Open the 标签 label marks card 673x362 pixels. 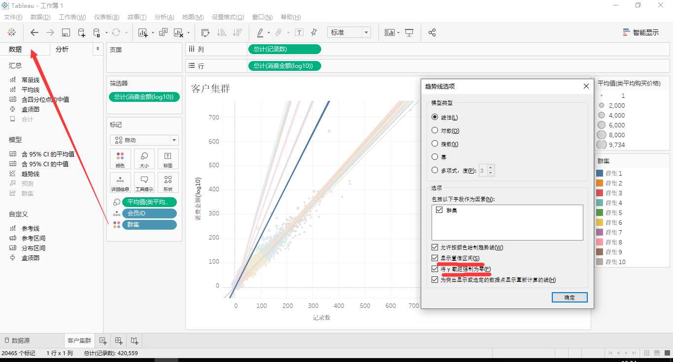coord(168,159)
